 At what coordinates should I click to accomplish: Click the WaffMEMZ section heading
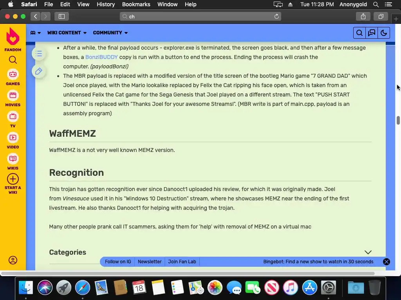point(72,134)
